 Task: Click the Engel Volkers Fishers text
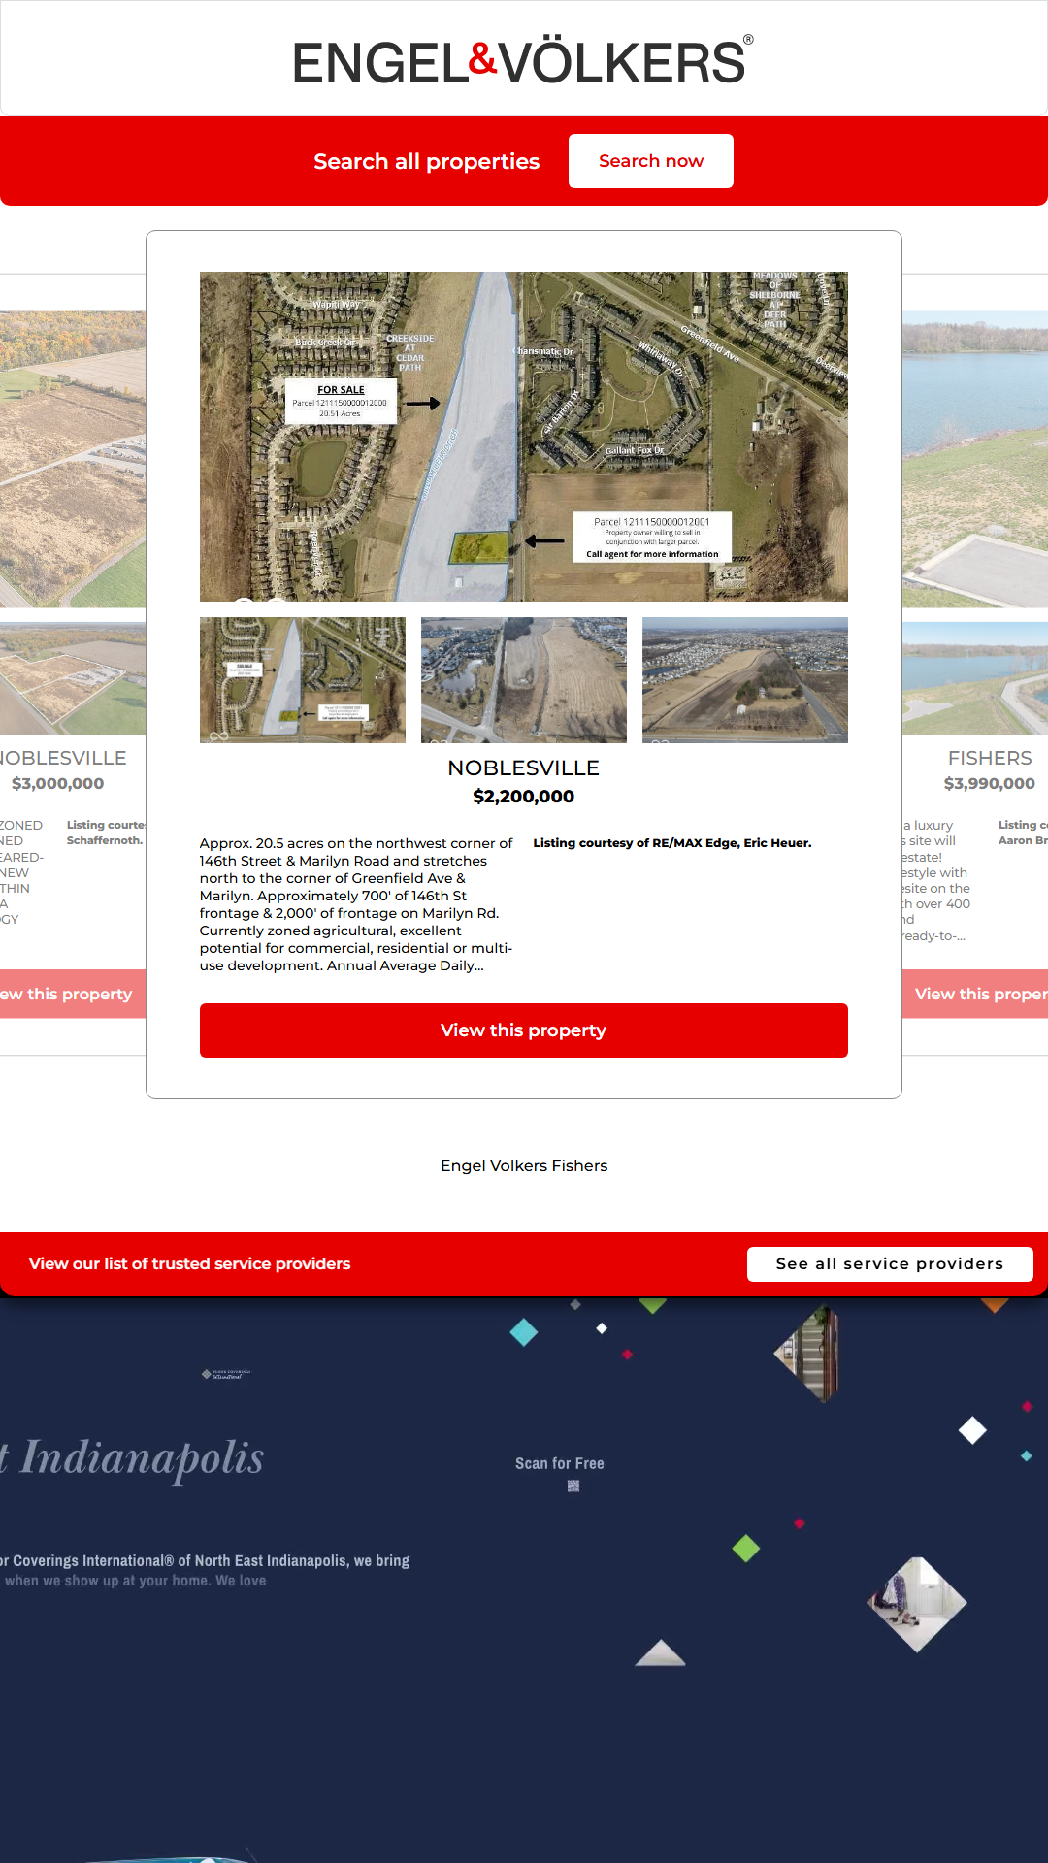[524, 1166]
